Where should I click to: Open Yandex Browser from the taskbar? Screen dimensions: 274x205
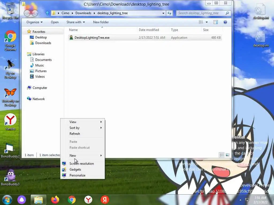[x=88, y=200]
